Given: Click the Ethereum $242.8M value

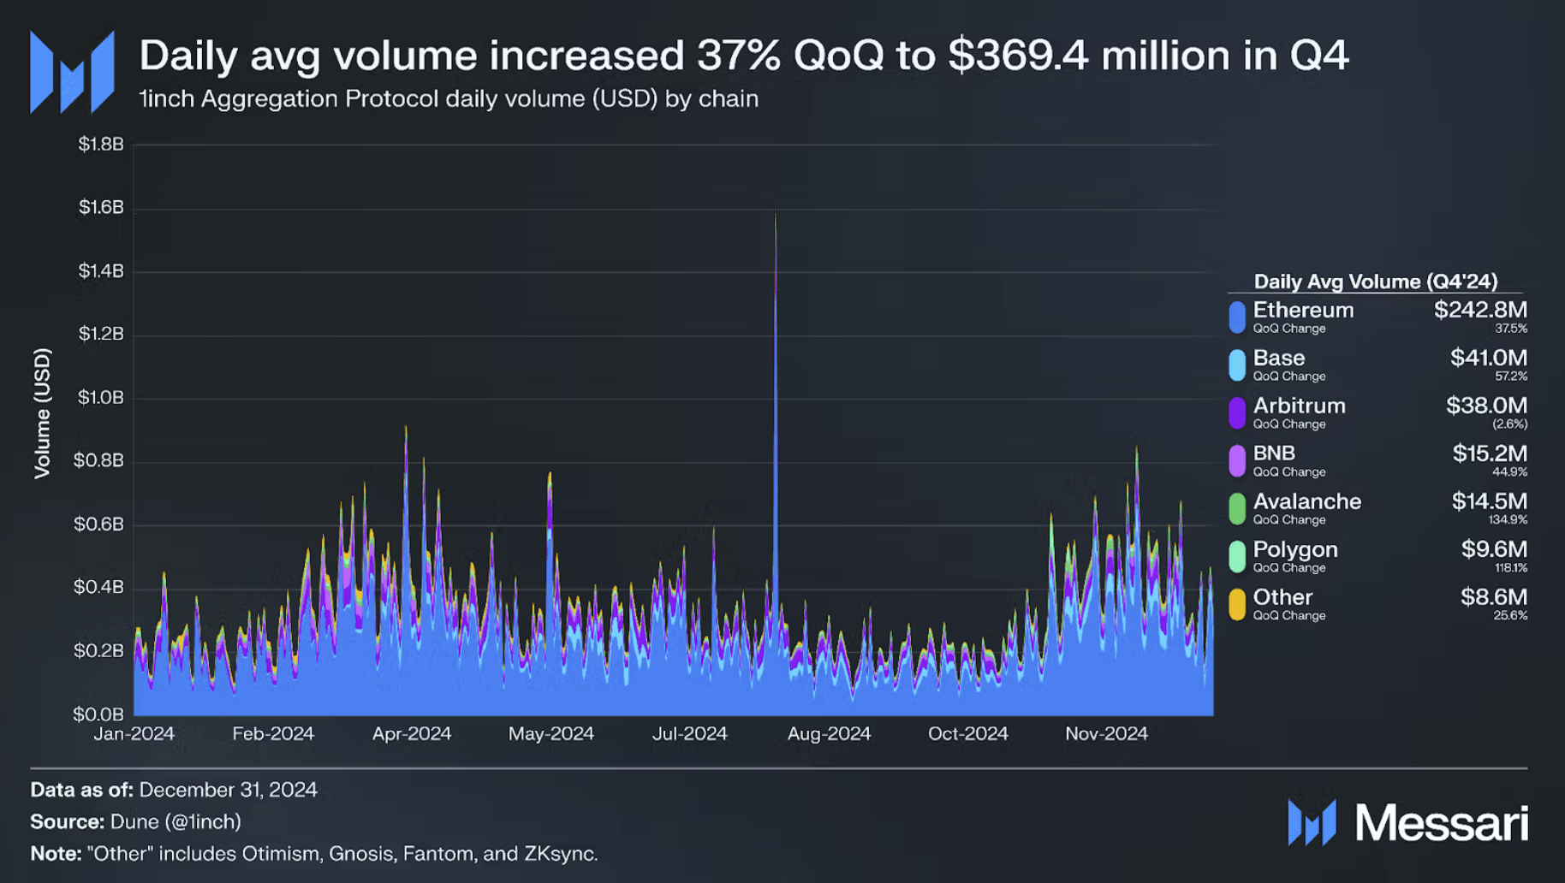Looking at the screenshot, I should pyautogui.click(x=1480, y=310).
